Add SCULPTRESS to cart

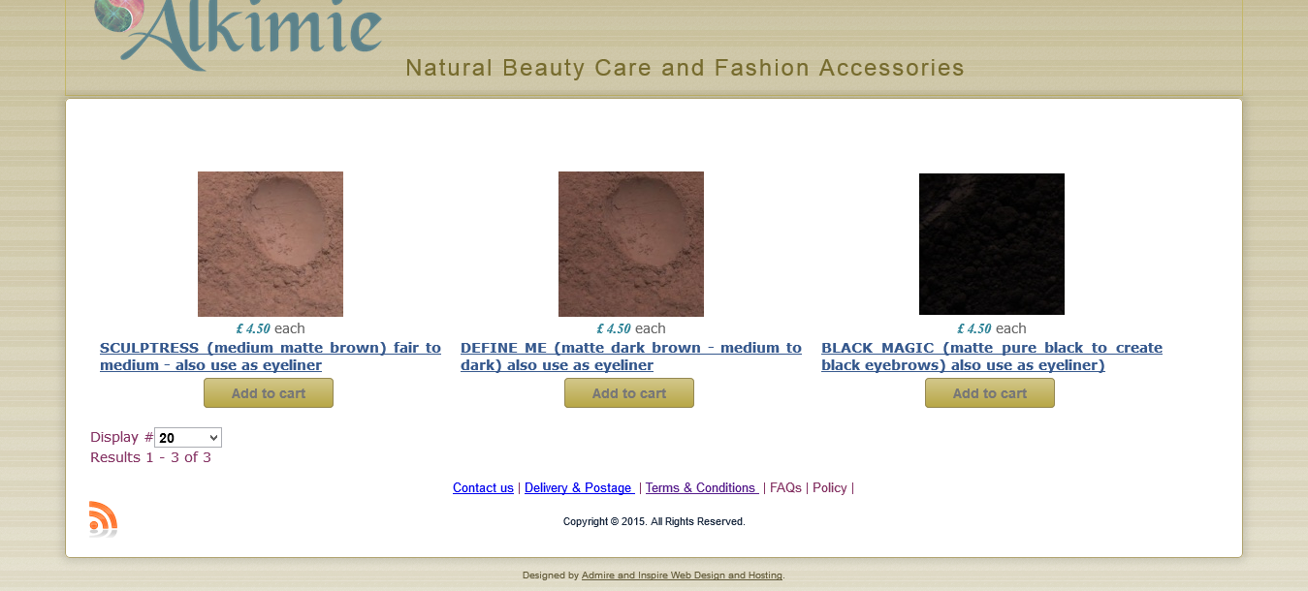tap(269, 393)
